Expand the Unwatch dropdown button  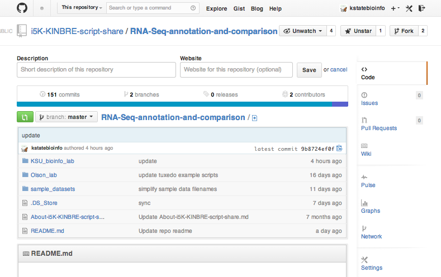[x=303, y=31]
